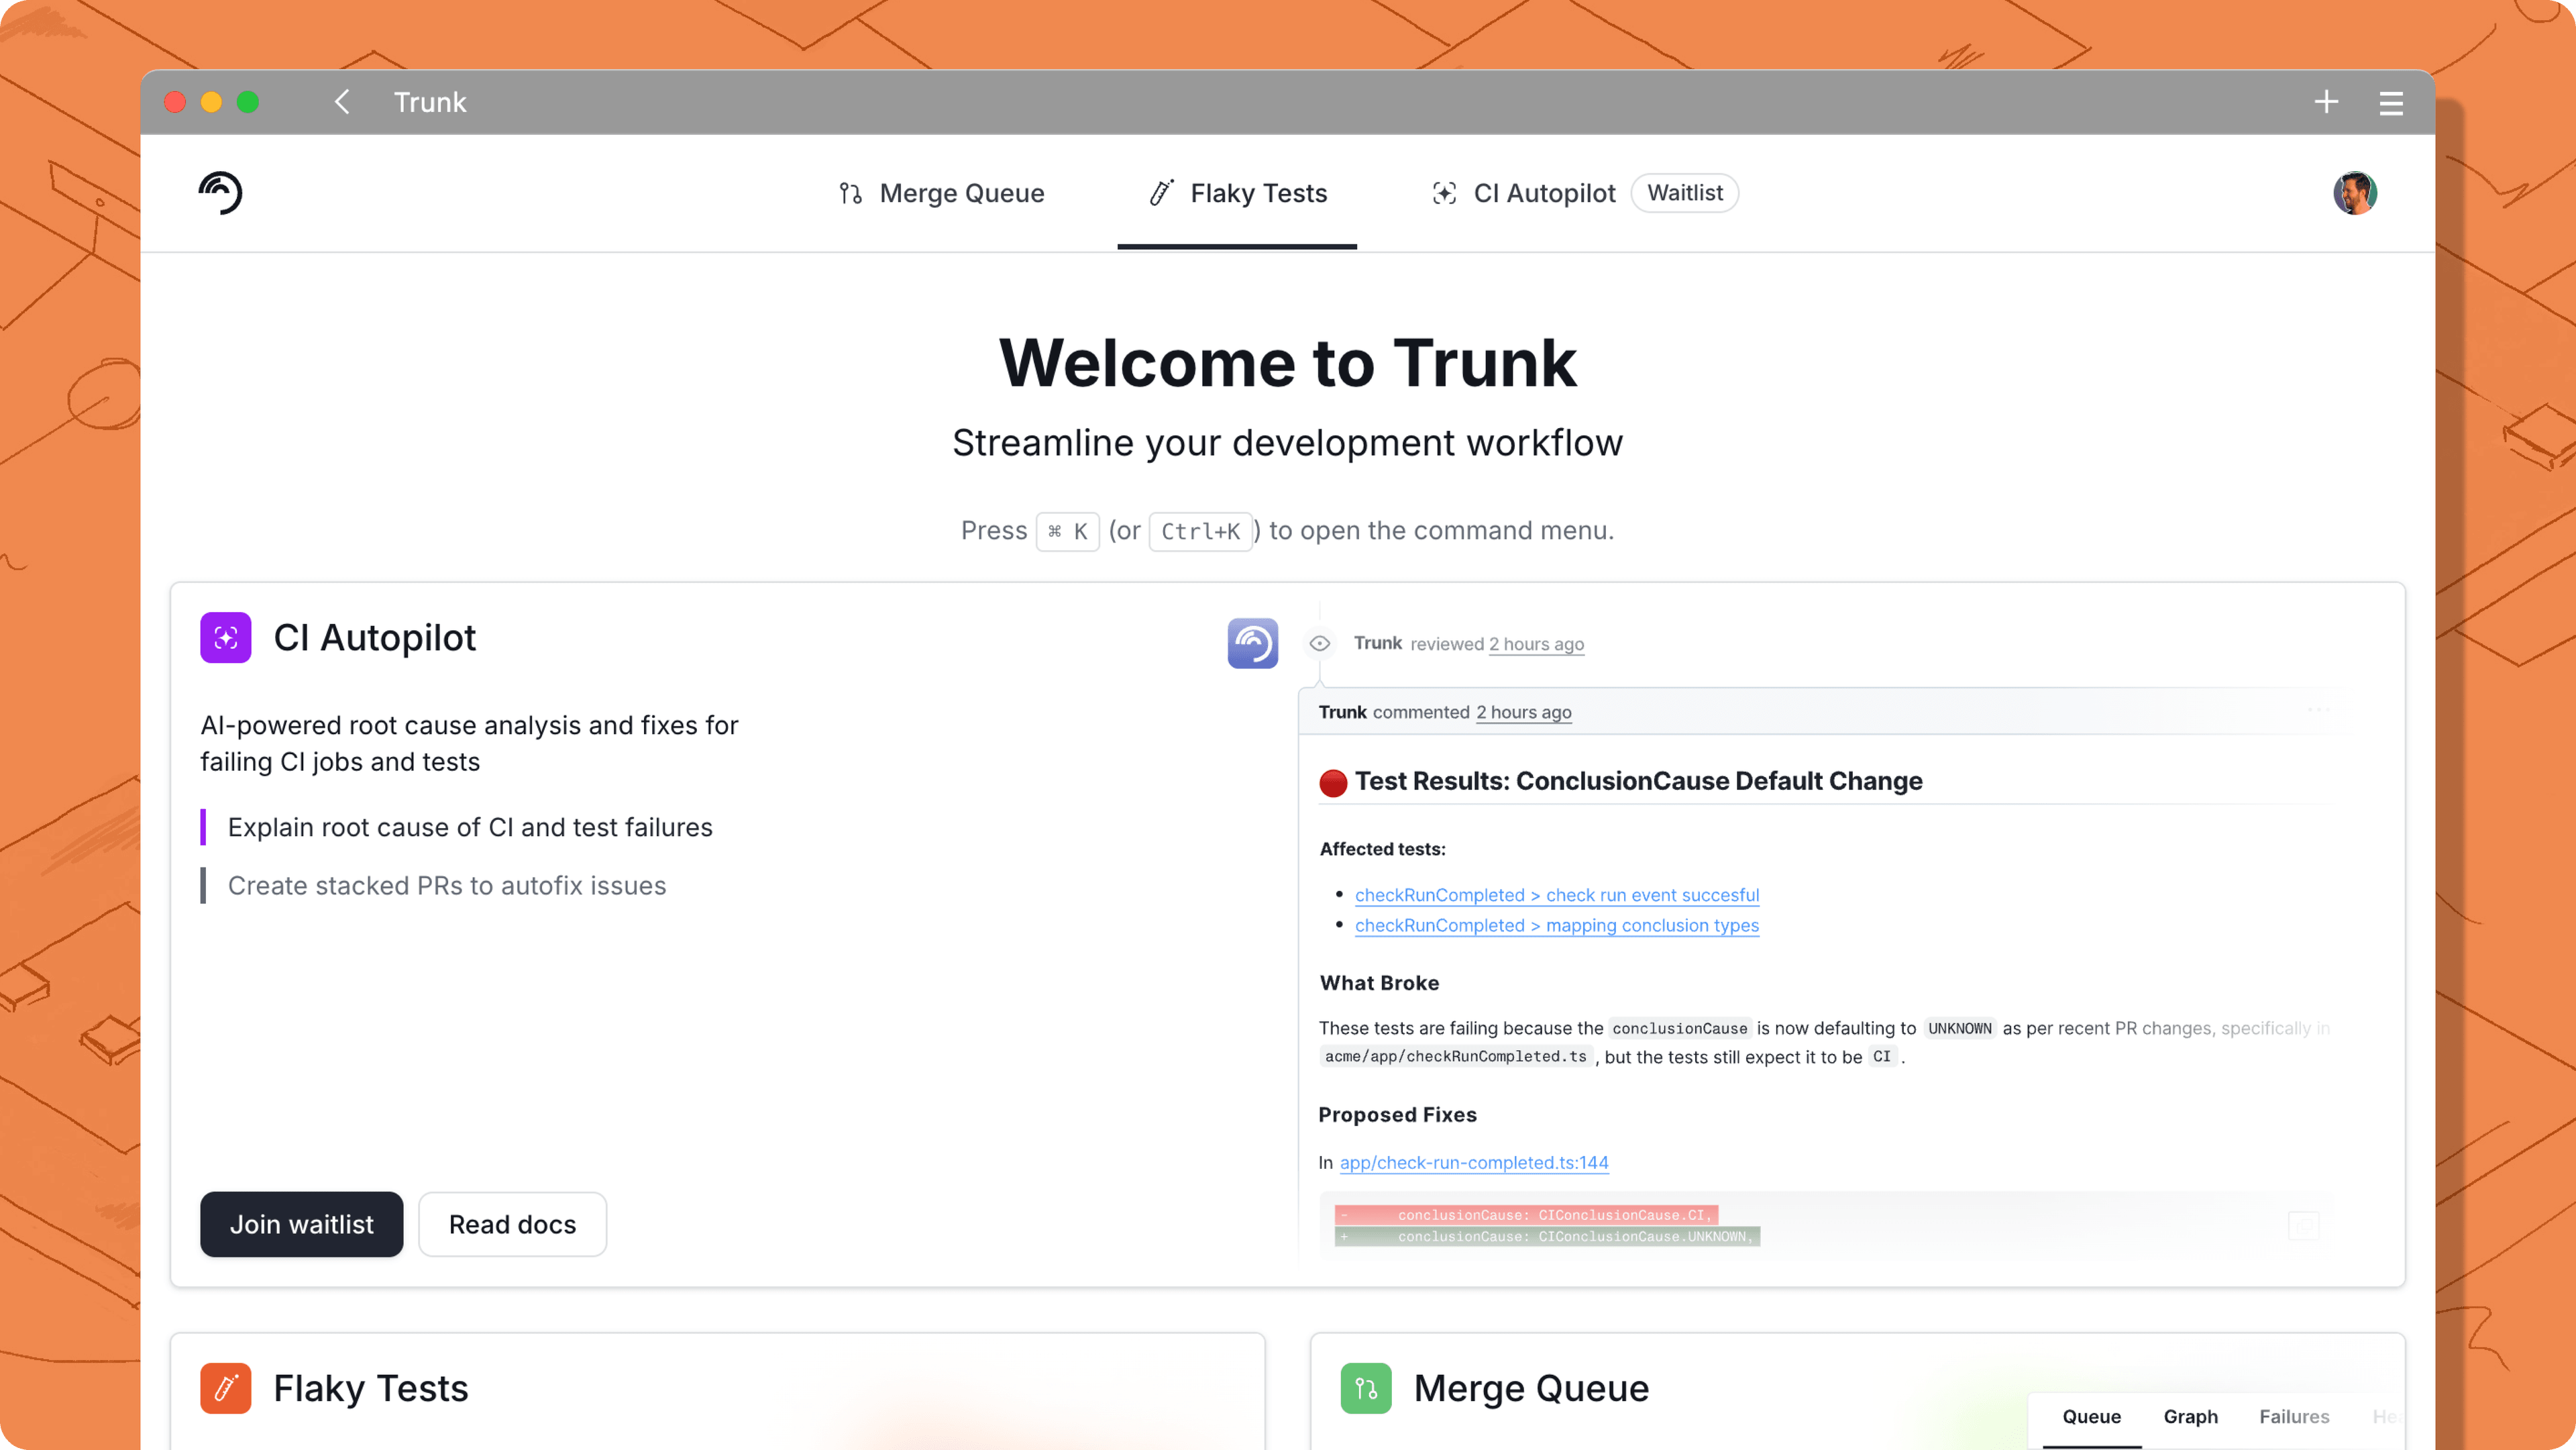Open the hamburger menu in the title bar
2576x1450 pixels.
point(2391,103)
